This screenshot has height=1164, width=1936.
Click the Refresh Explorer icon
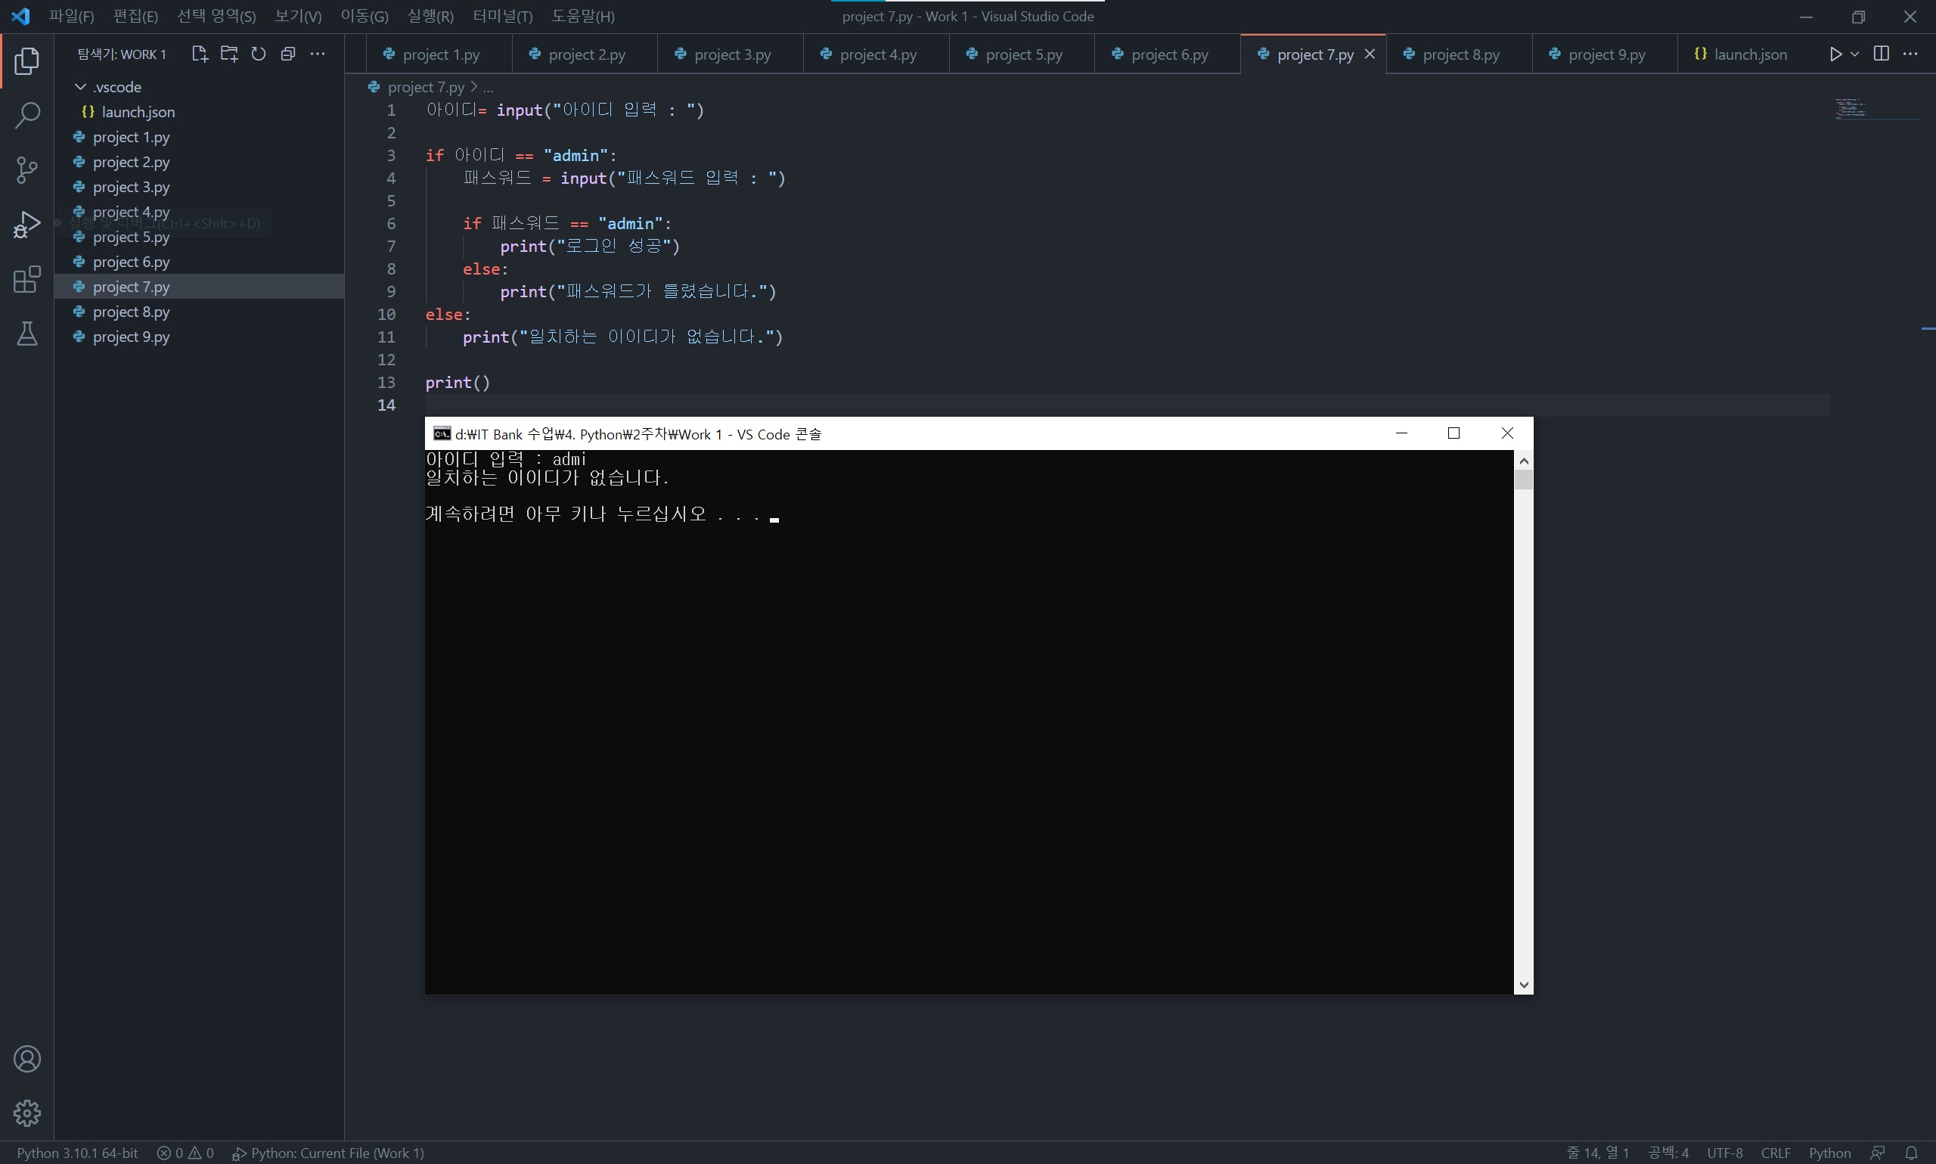pyautogui.click(x=258, y=54)
